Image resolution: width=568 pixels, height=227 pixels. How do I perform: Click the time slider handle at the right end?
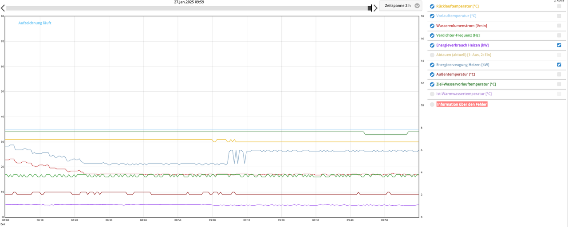click(x=370, y=8)
